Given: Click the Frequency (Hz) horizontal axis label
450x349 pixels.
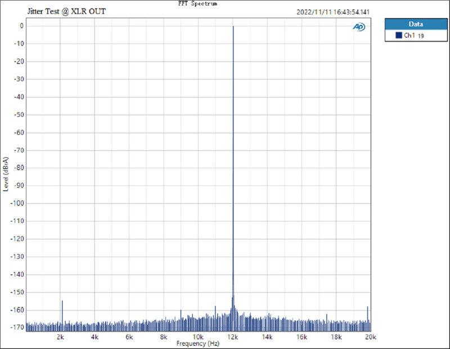Looking at the screenshot, I should tap(197, 343).
